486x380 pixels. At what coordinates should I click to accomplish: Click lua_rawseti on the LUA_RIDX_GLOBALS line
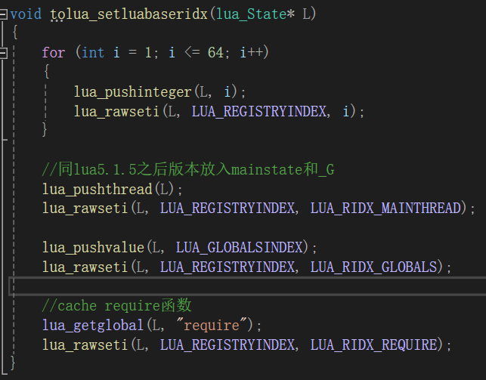click(x=85, y=267)
